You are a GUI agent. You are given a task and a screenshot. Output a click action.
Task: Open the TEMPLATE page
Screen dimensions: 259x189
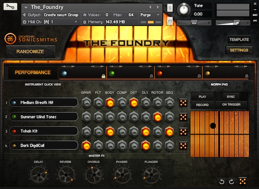click(239, 40)
